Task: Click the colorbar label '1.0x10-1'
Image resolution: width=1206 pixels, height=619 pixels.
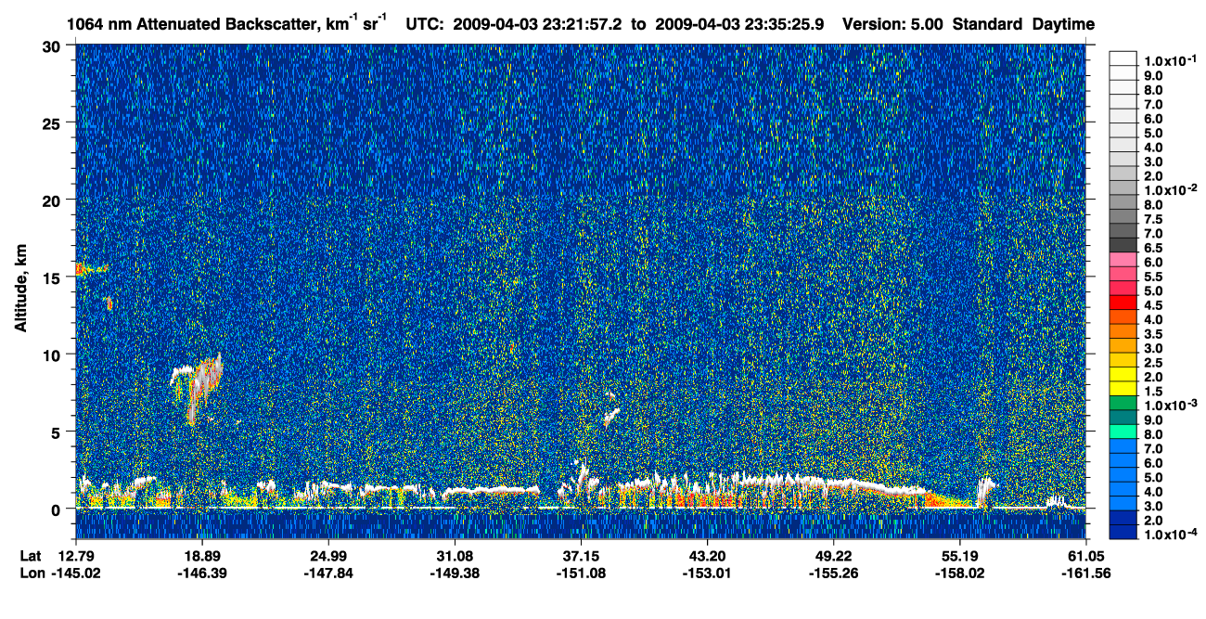Action: [x=1169, y=60]
